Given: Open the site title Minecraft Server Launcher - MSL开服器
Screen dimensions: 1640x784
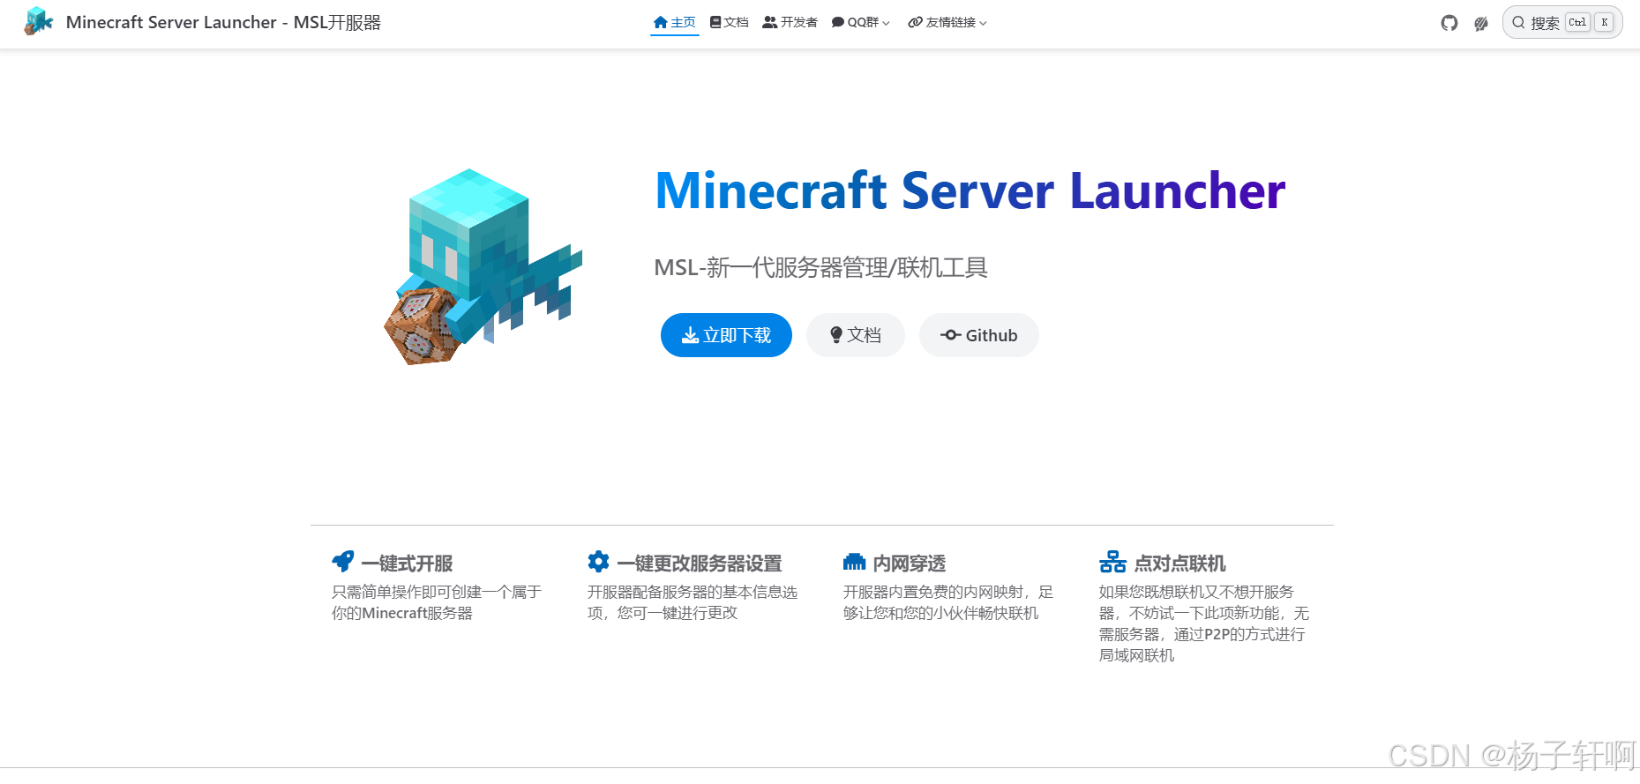Looking at the screenshot, I should 223,22.
